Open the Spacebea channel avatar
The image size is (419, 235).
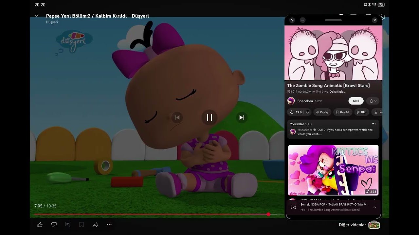tap(291, 101)
